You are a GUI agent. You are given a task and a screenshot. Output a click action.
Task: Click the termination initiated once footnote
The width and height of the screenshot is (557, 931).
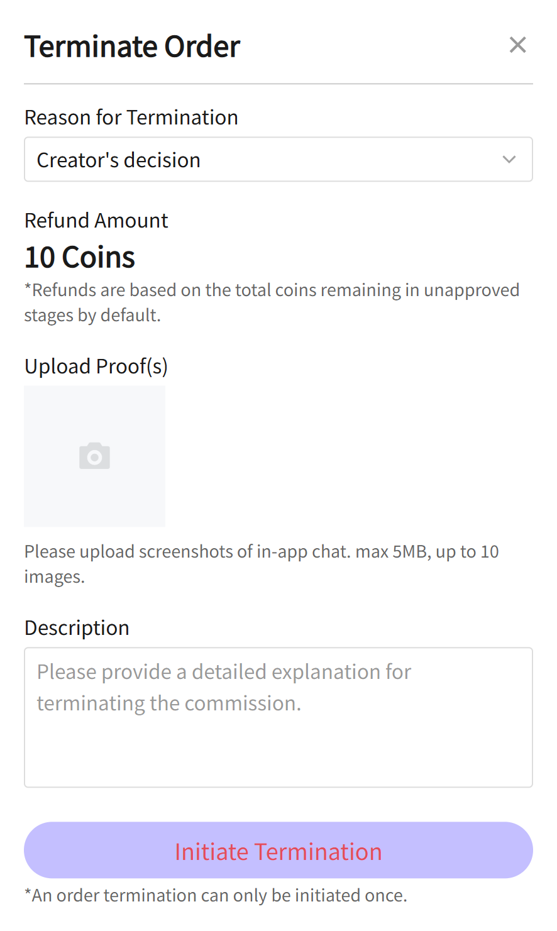(x=216, y=895)
